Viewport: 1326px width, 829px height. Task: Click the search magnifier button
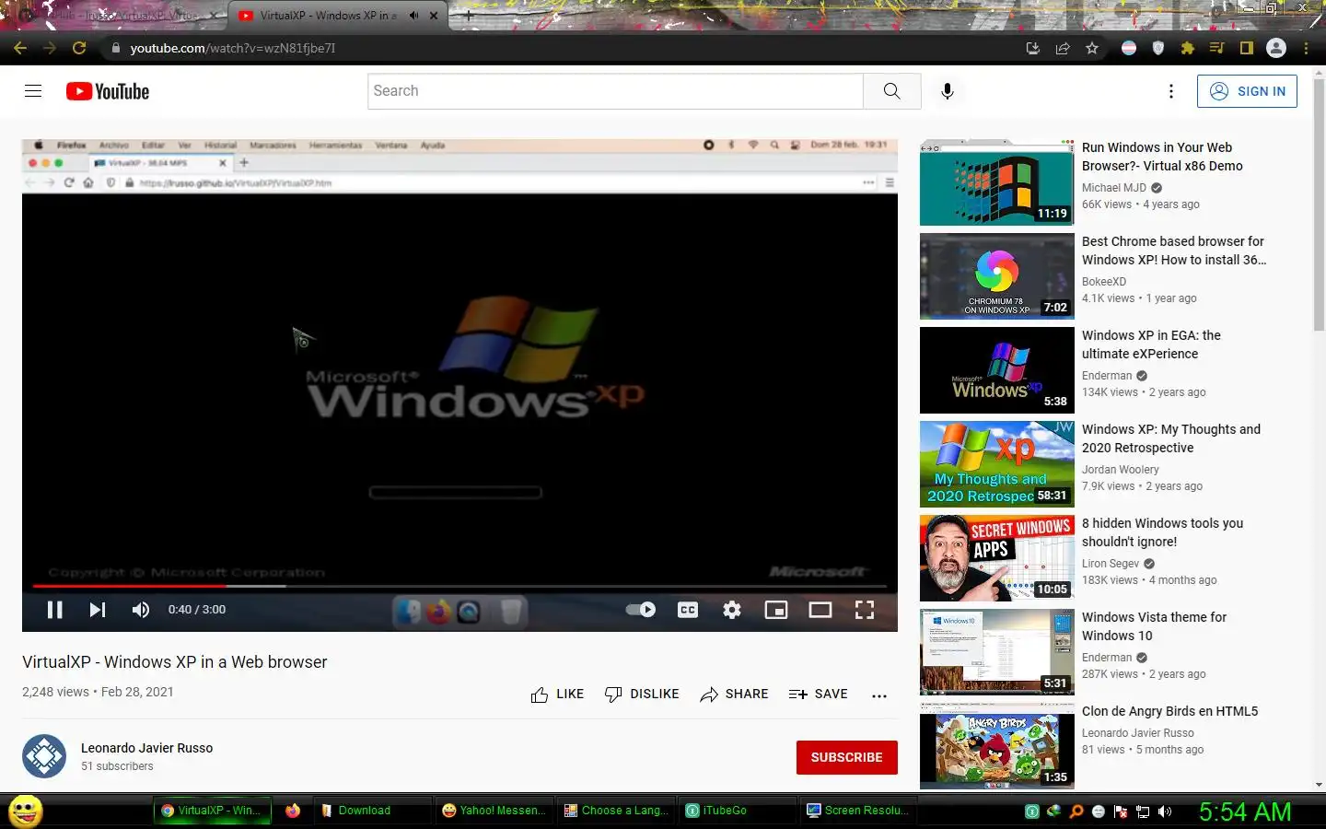(x=891, y=91)
